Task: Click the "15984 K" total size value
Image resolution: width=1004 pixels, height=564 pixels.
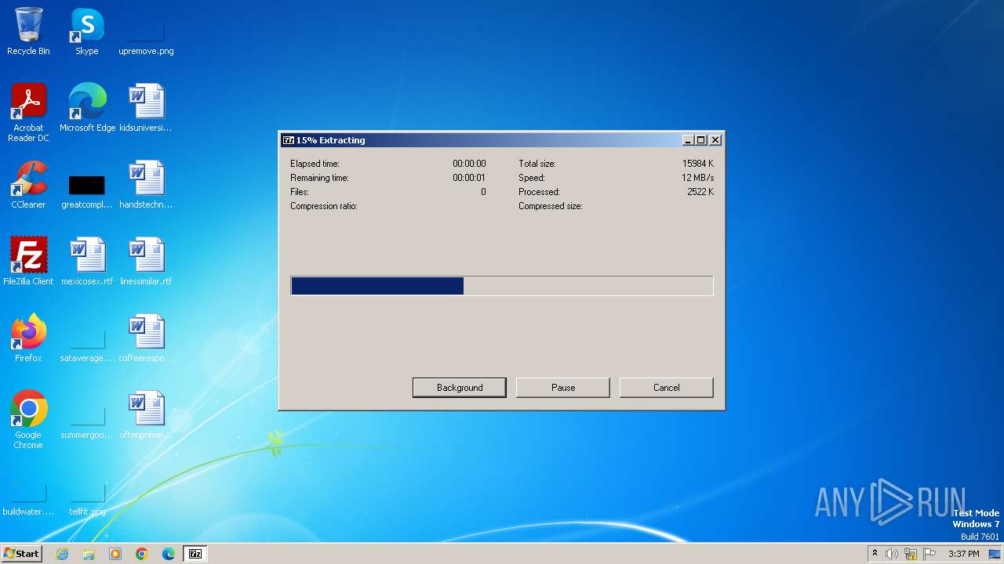Action: click(698, 164)
